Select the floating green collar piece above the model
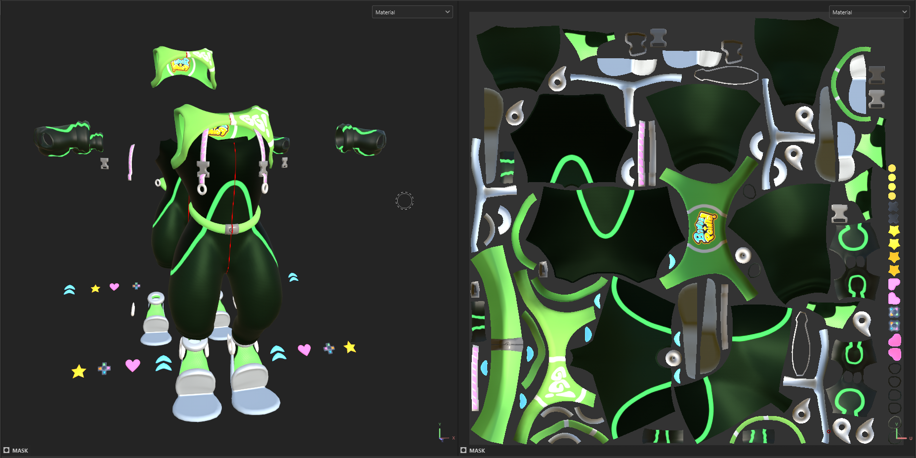Image resolution: width=916 pixels, height=458 pixels. (185, 68)
